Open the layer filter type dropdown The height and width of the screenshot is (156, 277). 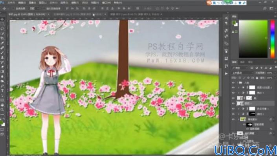click(240, 68)
